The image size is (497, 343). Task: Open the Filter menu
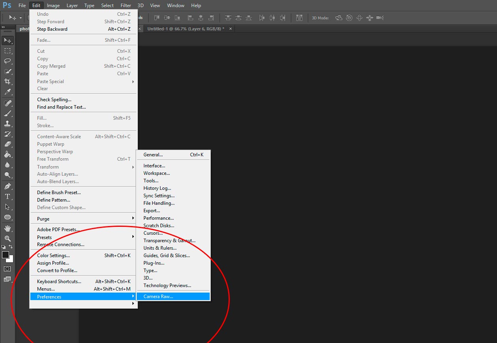coord(126,6)
